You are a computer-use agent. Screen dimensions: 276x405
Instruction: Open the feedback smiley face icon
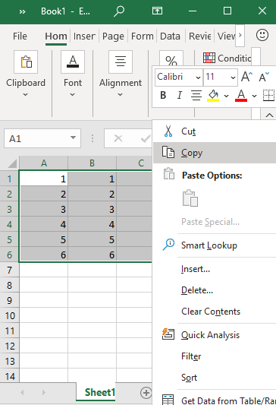[262, 35]
